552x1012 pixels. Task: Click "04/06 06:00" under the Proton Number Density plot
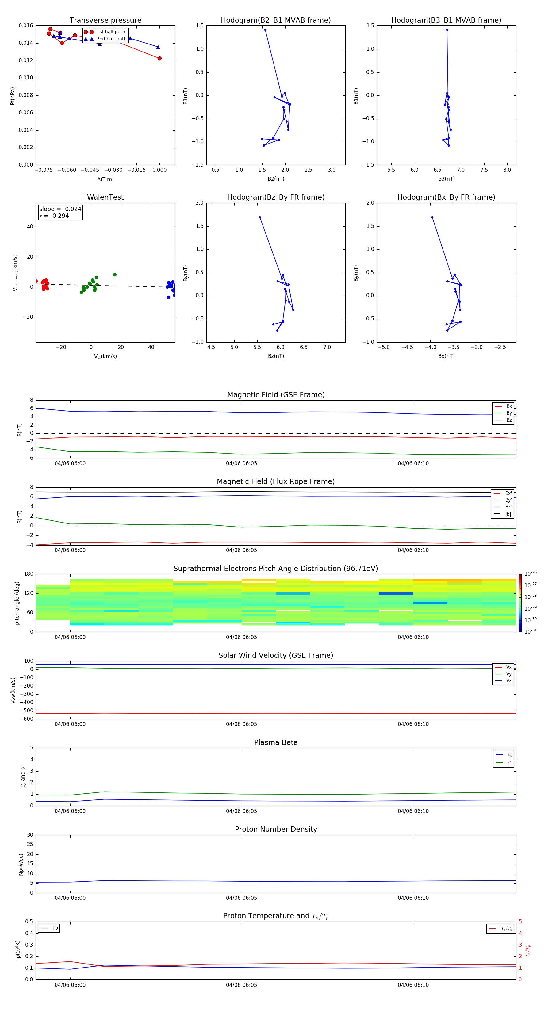pos(70,898)
